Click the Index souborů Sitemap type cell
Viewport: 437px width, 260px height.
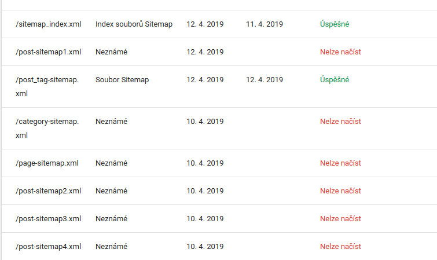click(134, 24)
